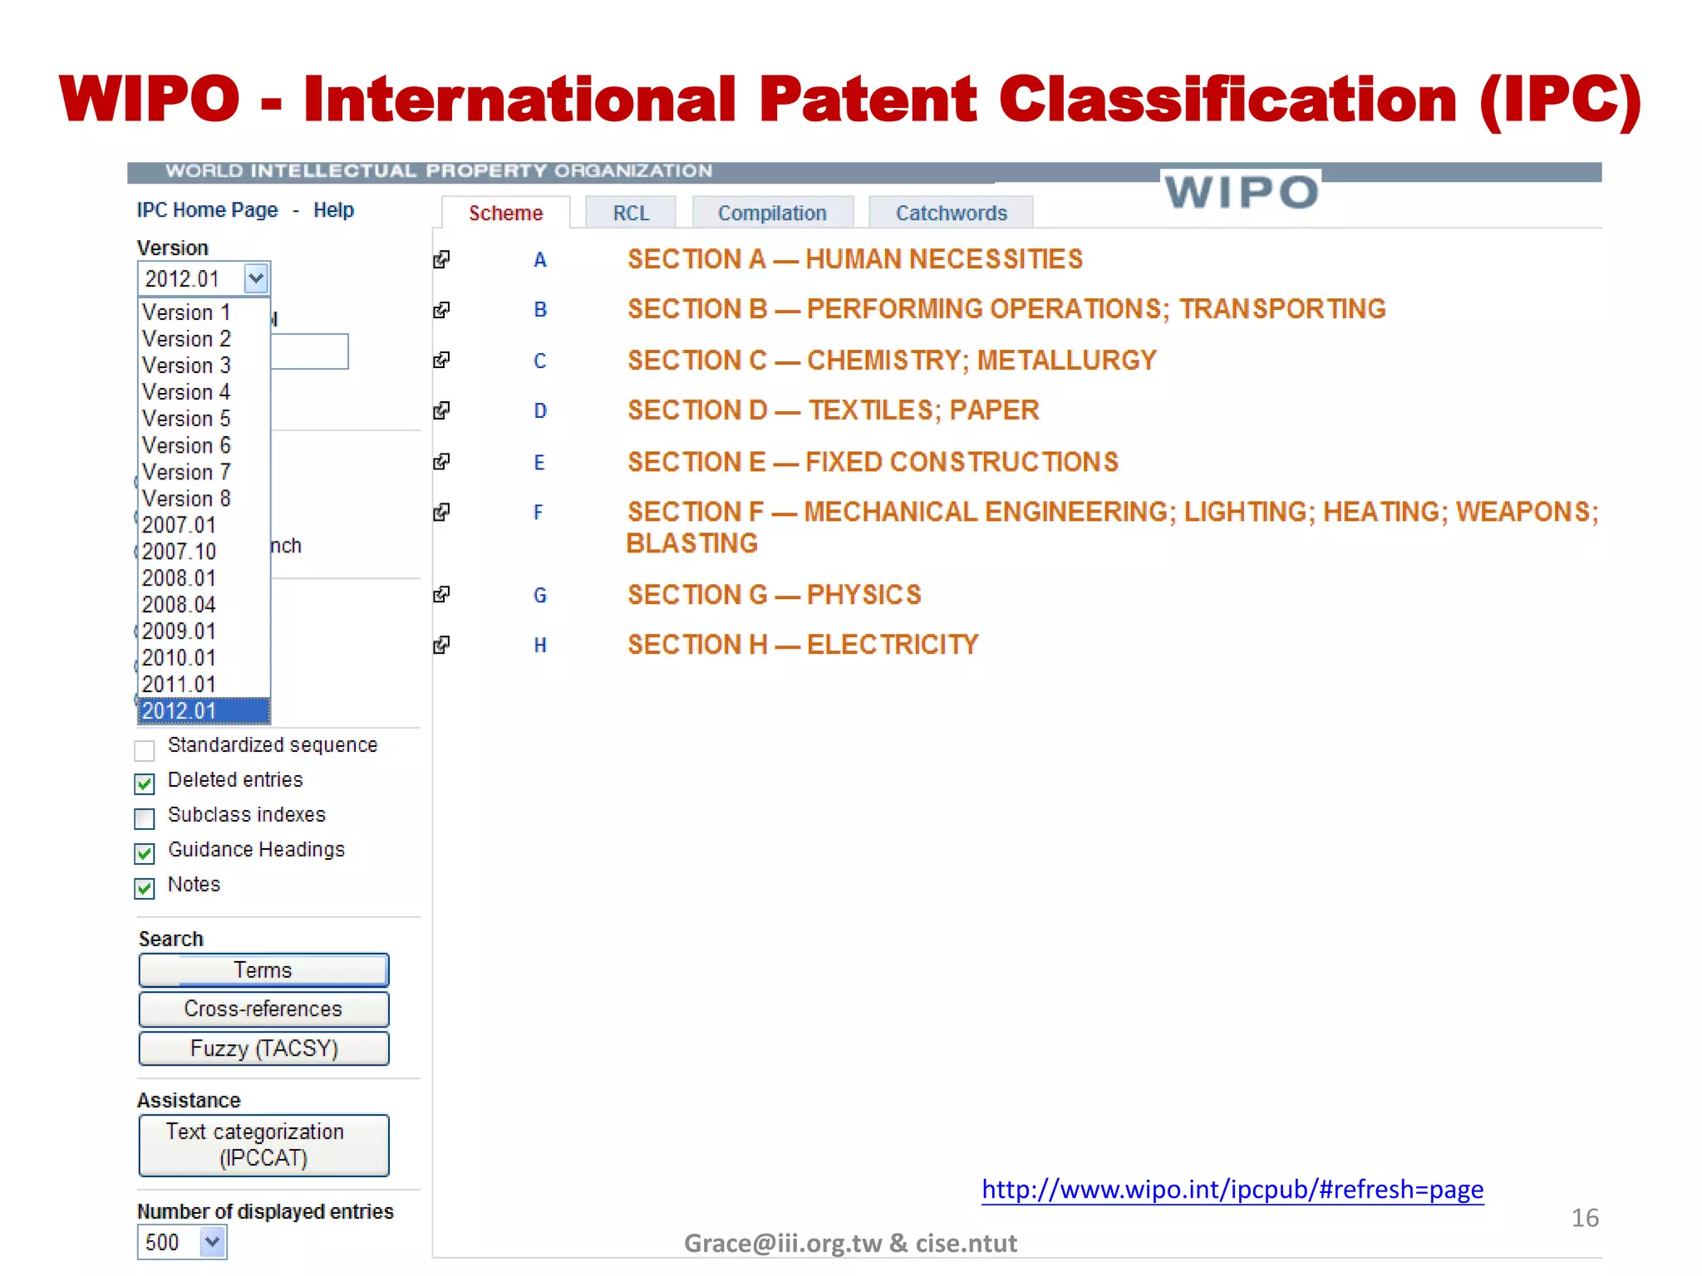Open Section F in new window icon

coord(441,512)
